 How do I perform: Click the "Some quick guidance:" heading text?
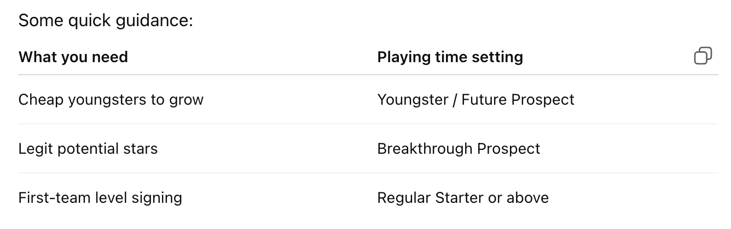click(x=106, y=21)
